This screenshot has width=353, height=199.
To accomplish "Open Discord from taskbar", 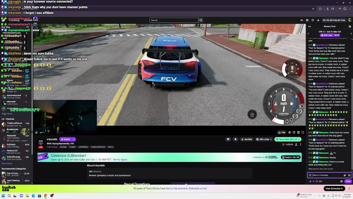I will [21, 196].
